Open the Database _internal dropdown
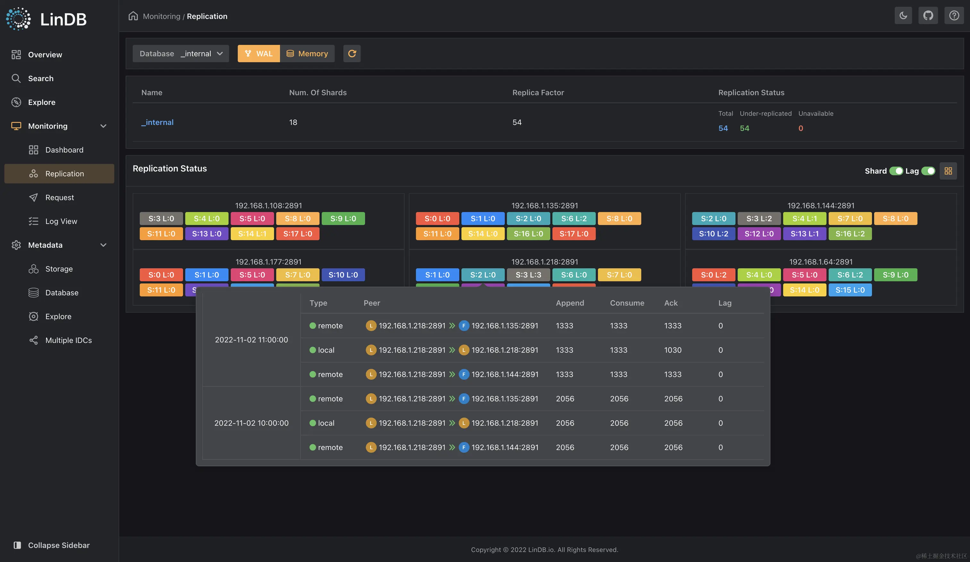 181,54
